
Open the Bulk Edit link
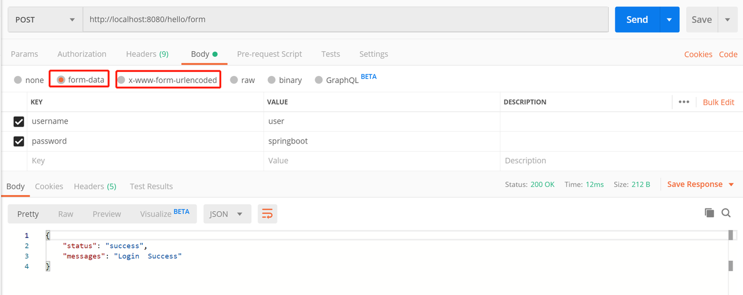click(x=718, y=102)
